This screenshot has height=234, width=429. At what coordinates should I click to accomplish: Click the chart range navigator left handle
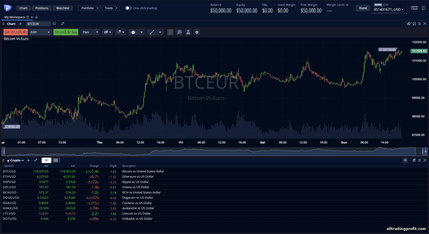pos(4,152)
